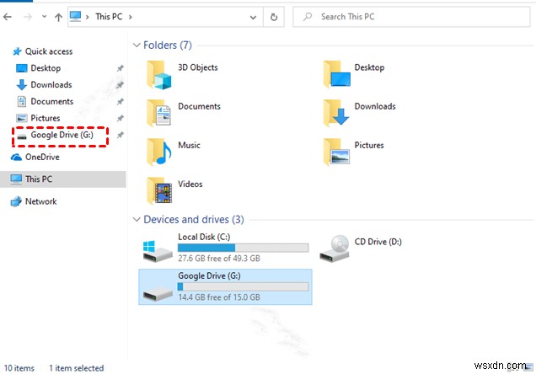Click the Quick access star icon
536x374 pixels.
click(17, 51)
